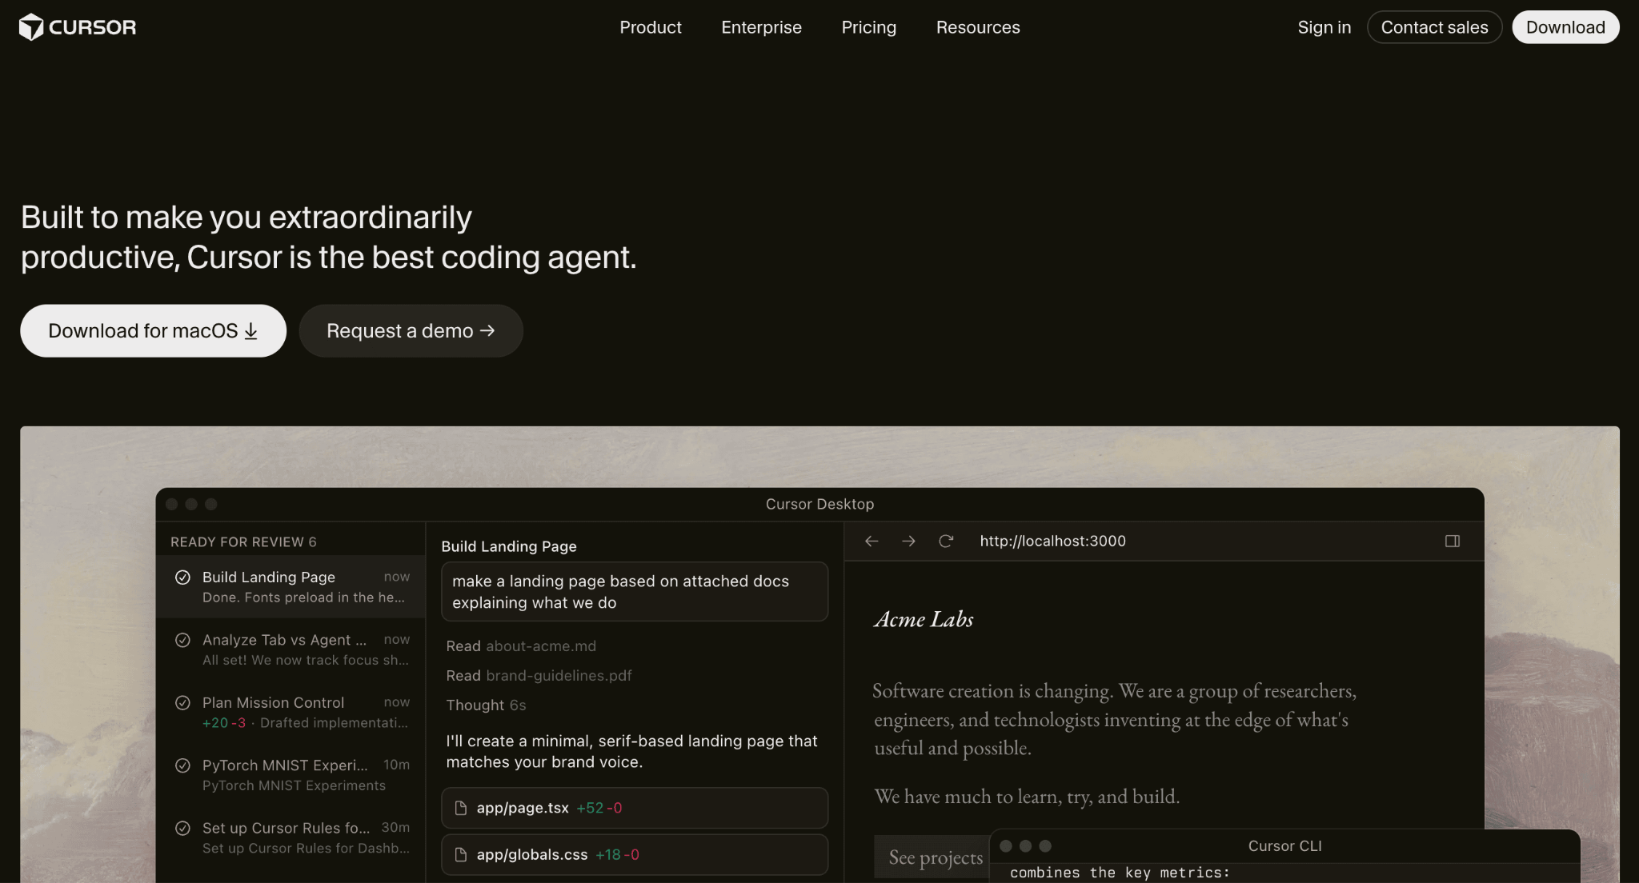The height and width of the screenshot is (883, 1639).
Task: Open the Resources menu
Action: point(978,27)
